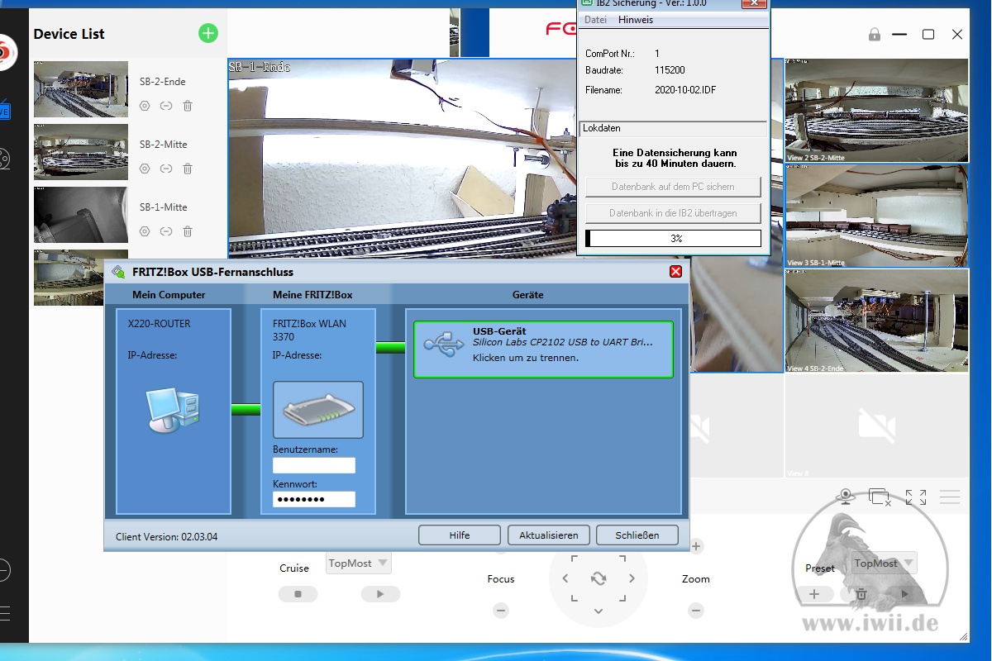
Task: Delete the SB-2-Mitte device with its trash icon
Action: click(x=188, y=169)
